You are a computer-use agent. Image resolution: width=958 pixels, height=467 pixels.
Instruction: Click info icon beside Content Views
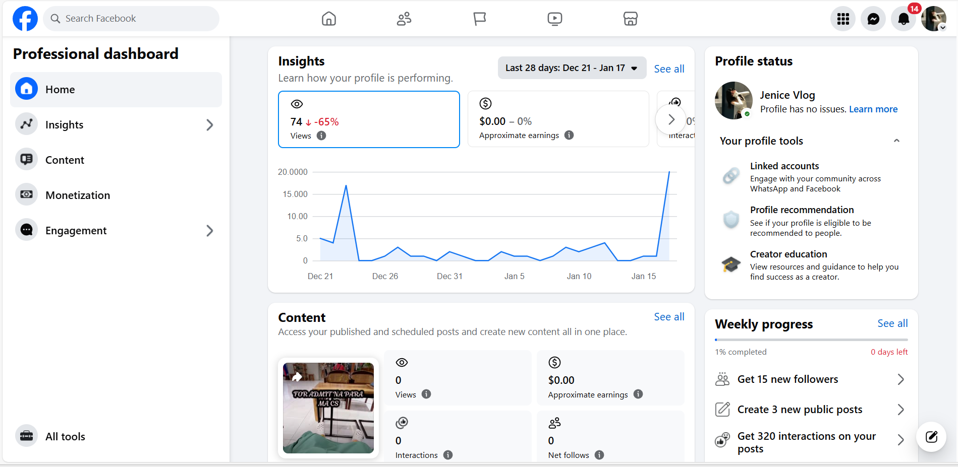[x=426, y=394]
